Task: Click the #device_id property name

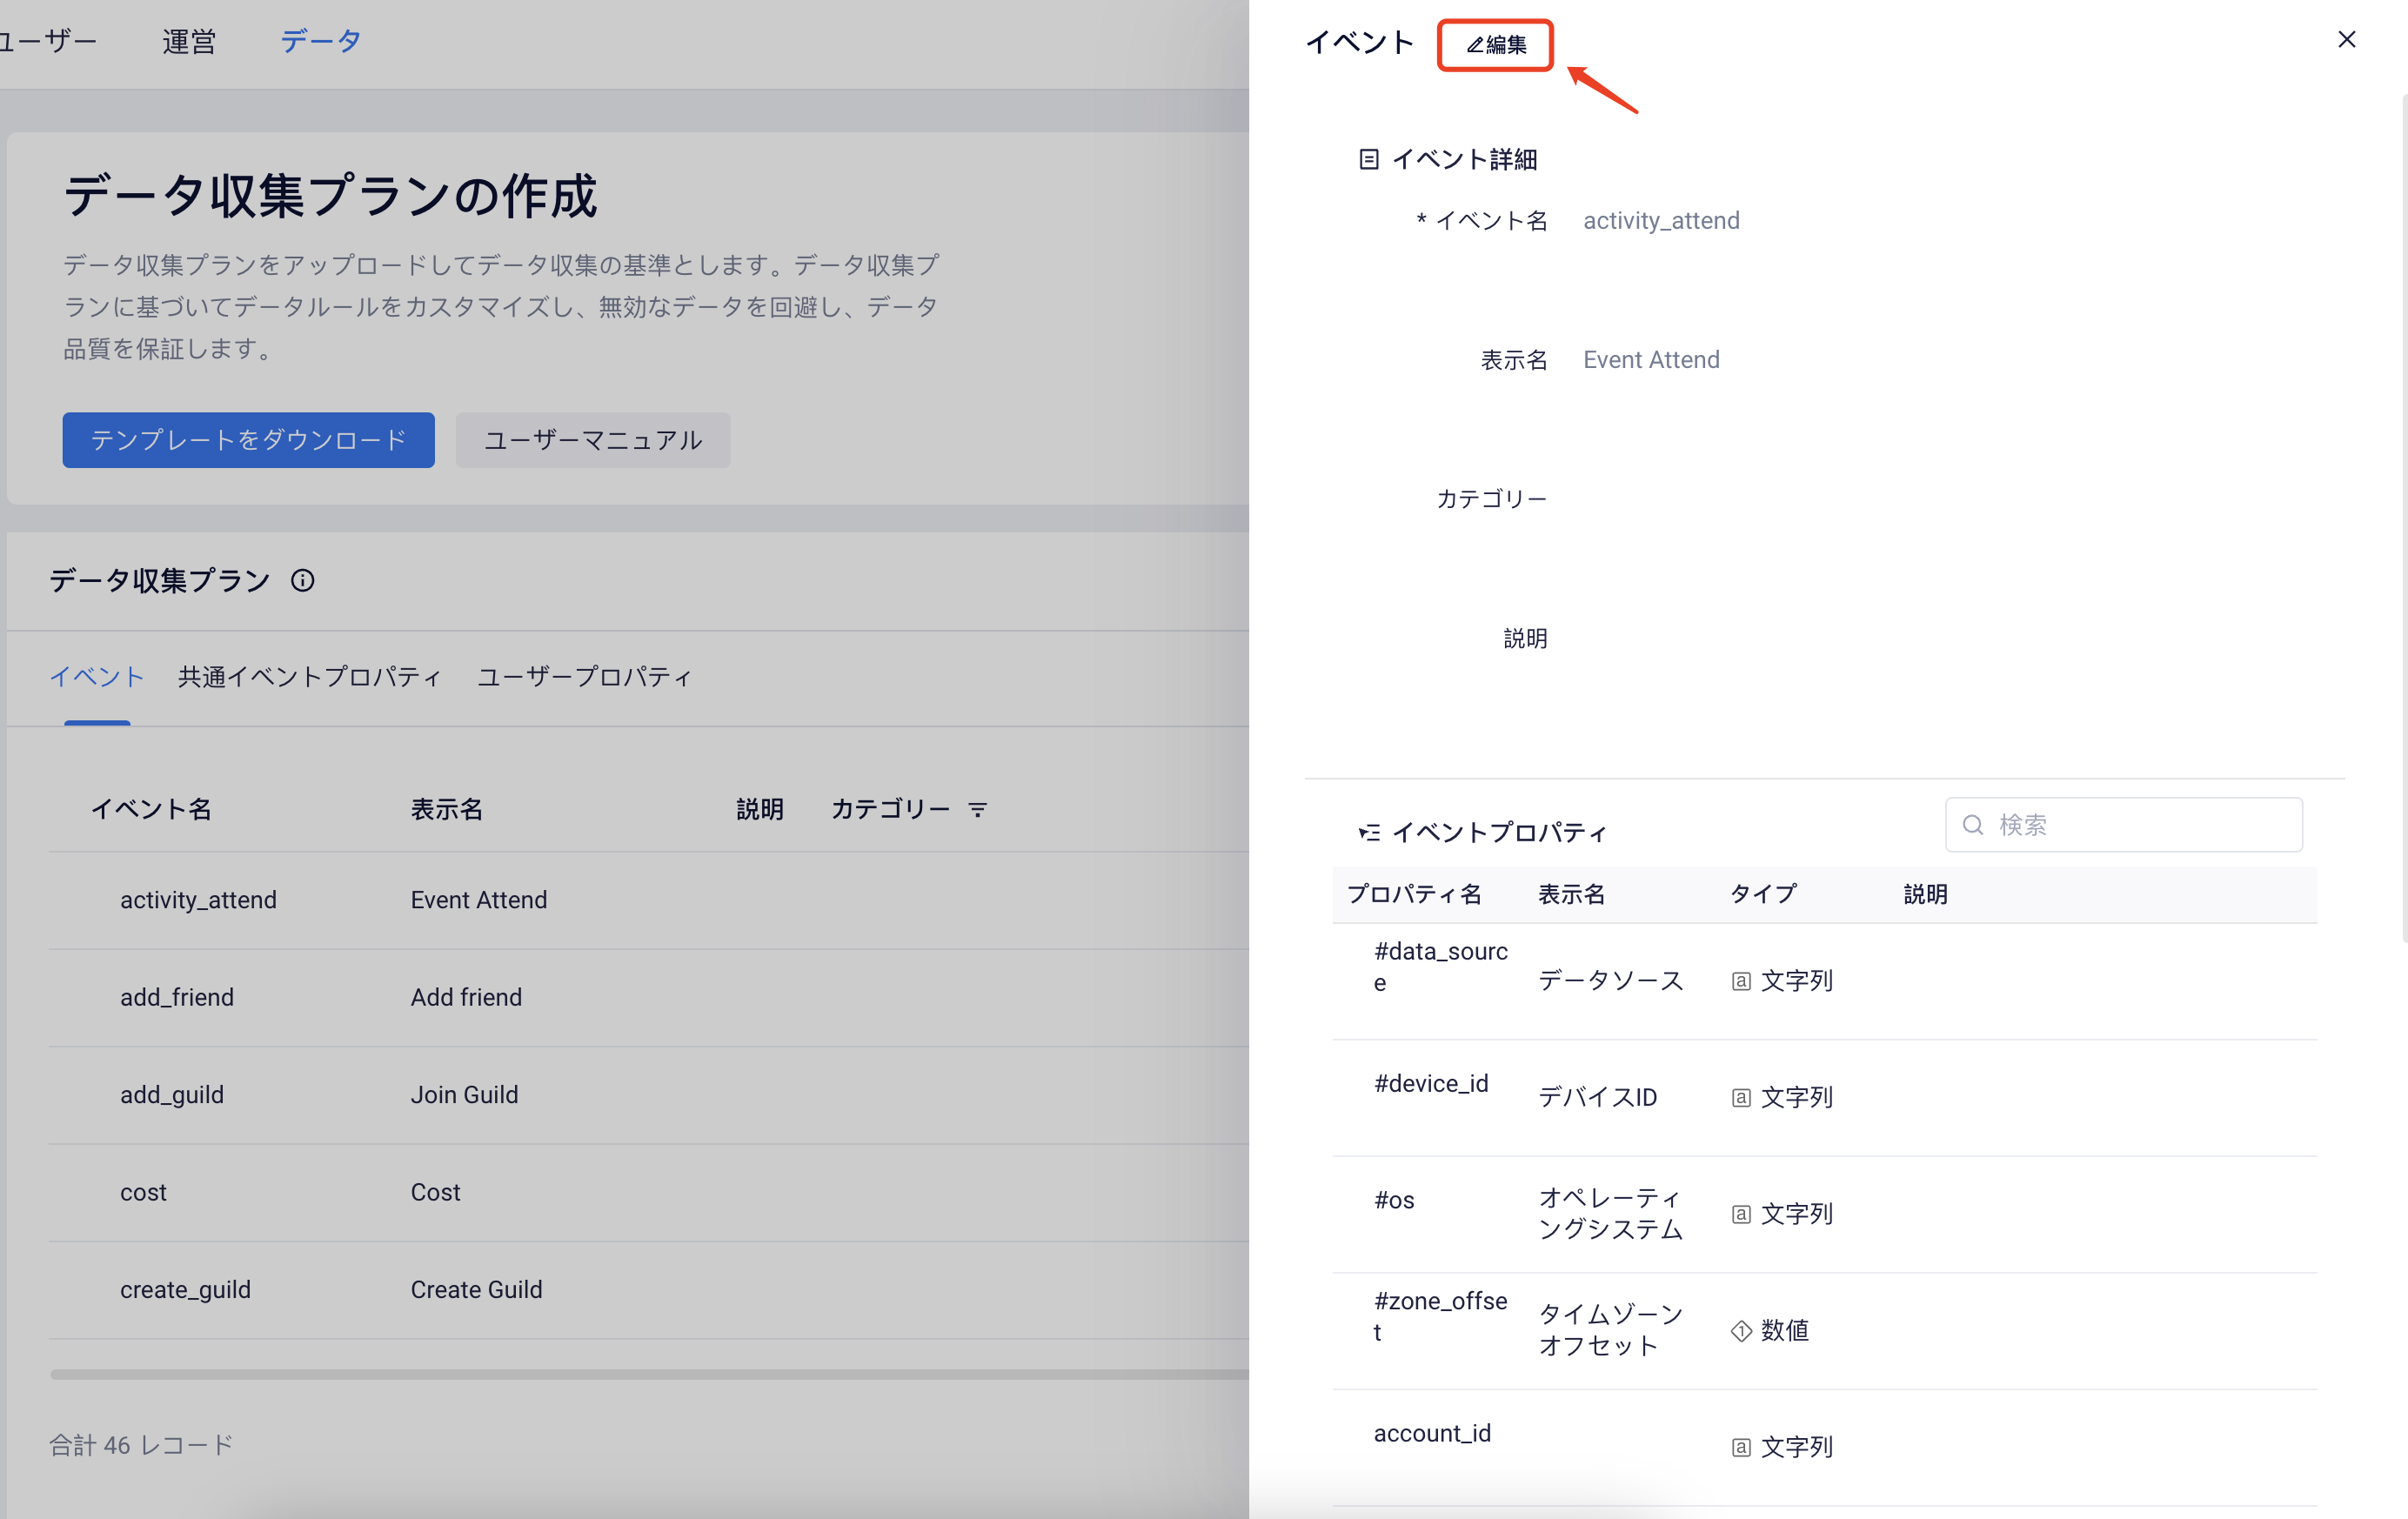Action: pyautogui.click(x=1431, y=1083)
